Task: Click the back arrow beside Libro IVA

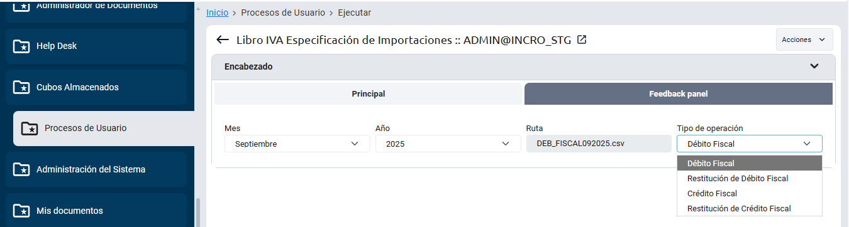Action: point(222,40)
